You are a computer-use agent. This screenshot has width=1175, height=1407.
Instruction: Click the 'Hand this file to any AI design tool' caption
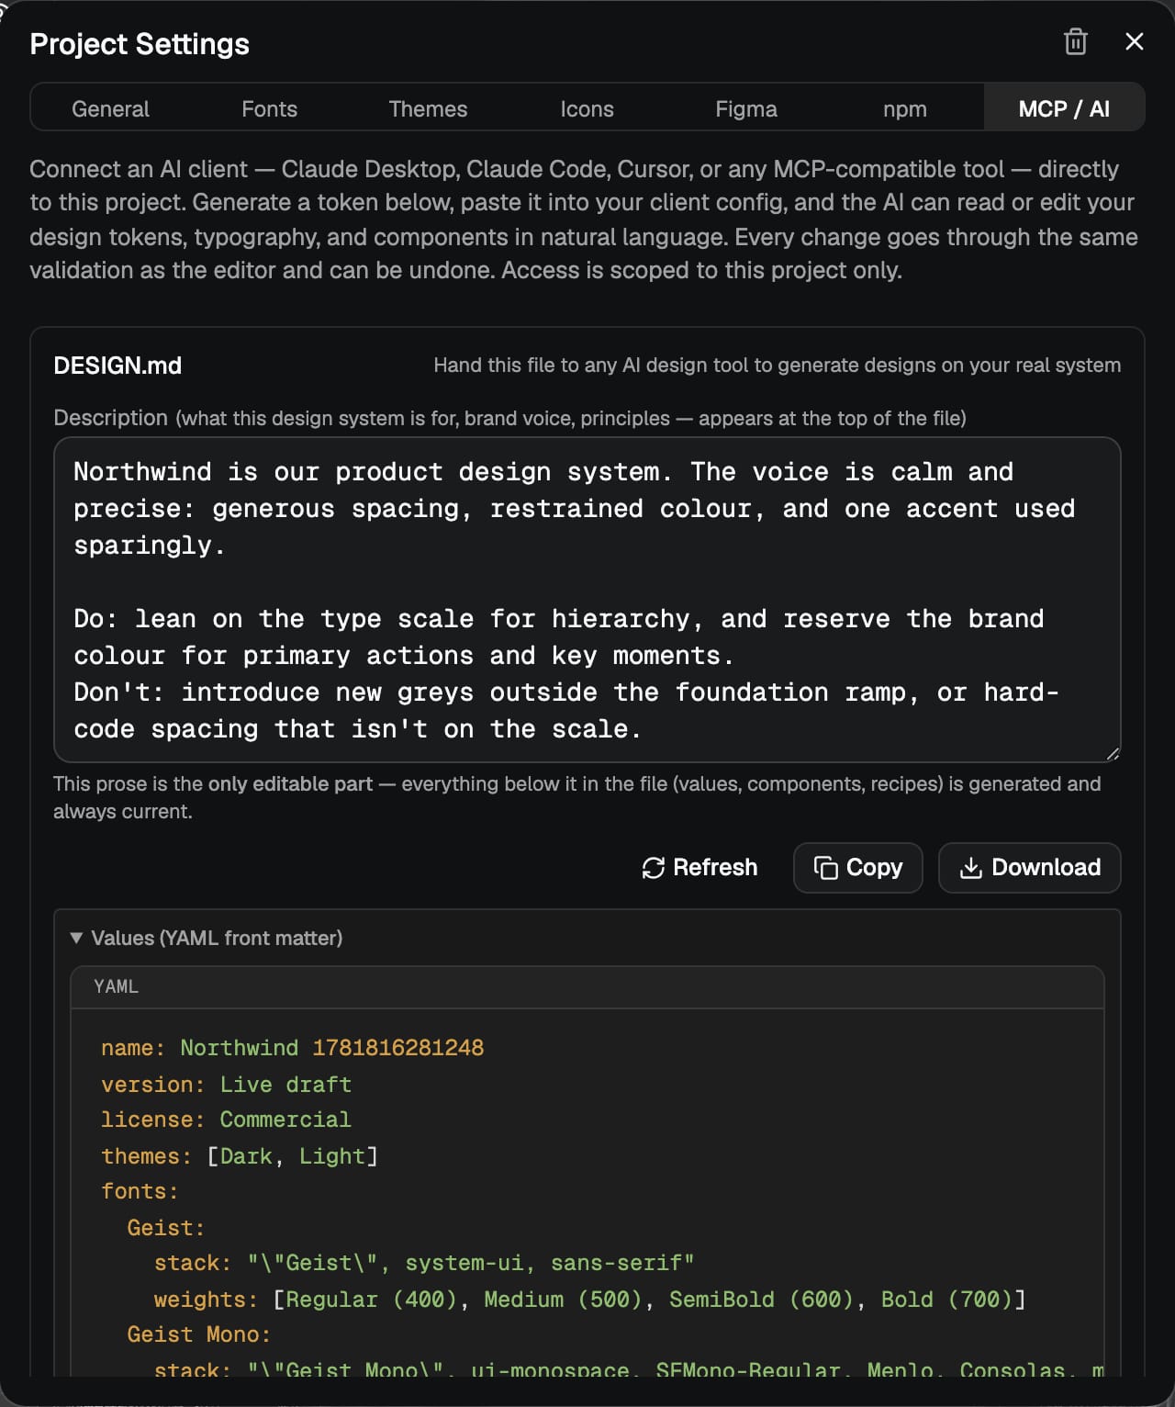777,366
